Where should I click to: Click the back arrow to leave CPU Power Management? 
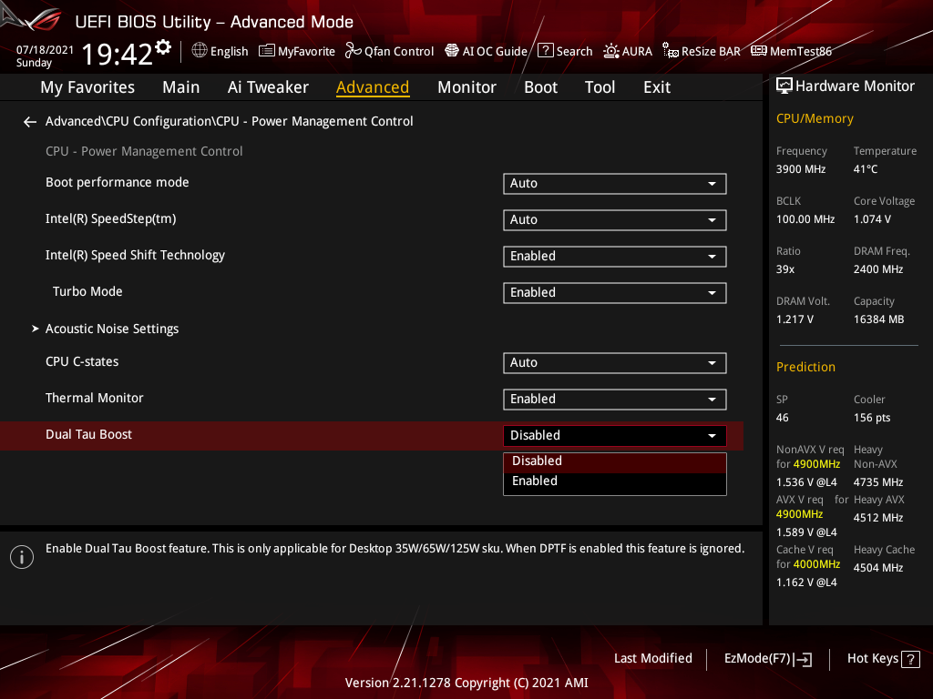click(x=29, y=121)
